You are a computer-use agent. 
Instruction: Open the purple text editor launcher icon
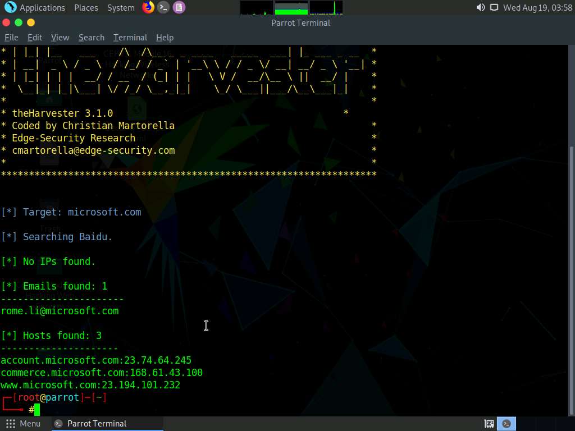tap(179, 7)
